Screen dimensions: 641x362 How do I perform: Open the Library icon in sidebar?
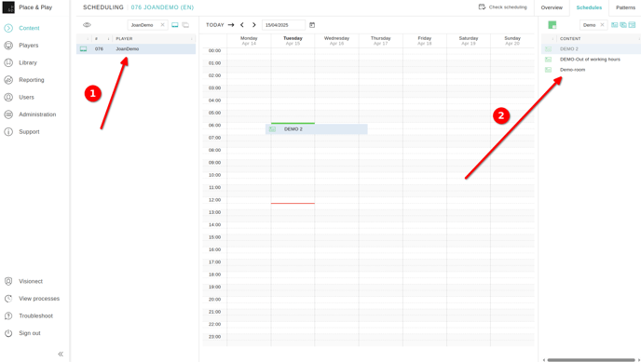point(8,63)
